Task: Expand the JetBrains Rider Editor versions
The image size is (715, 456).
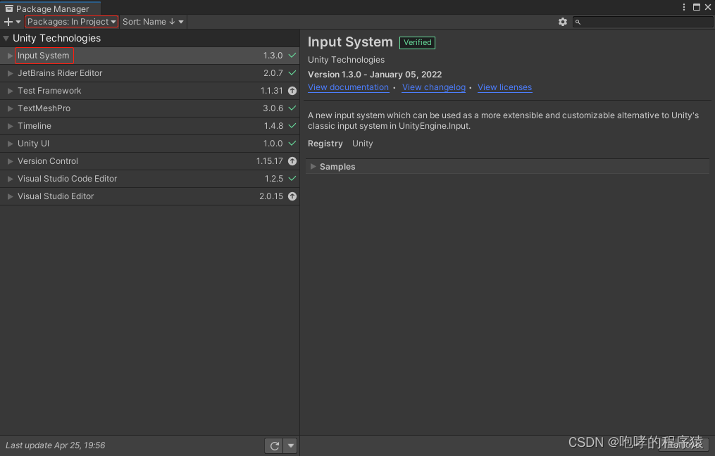Action: pos(10,73)
